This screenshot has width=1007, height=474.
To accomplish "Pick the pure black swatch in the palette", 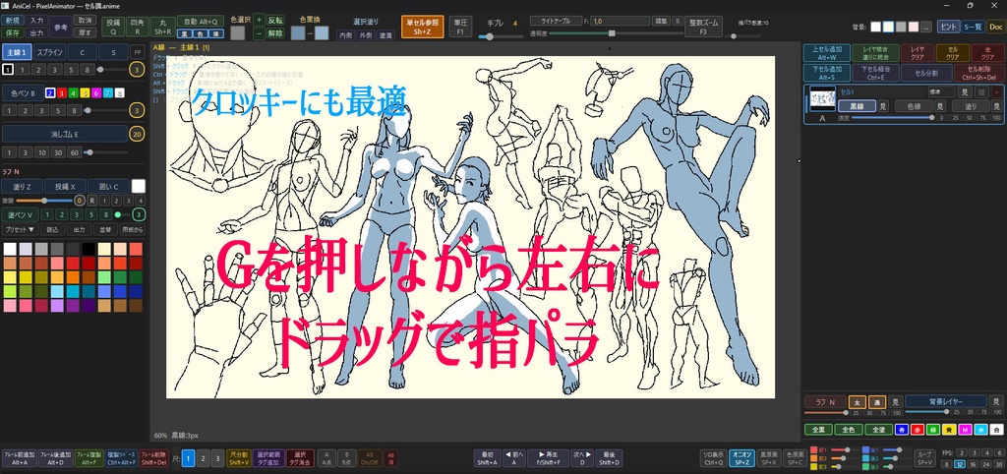I will point(89,249).
